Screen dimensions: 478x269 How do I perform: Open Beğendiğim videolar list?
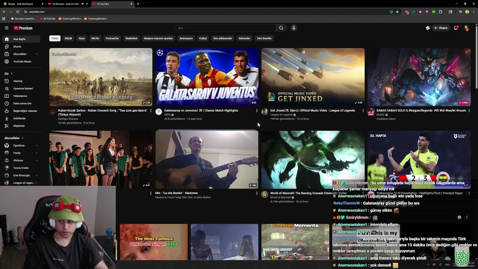click(22, 111)
